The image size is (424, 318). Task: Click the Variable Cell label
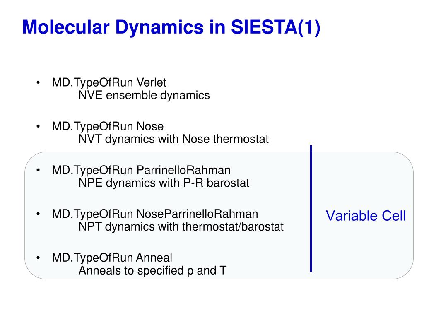point(366,216)
